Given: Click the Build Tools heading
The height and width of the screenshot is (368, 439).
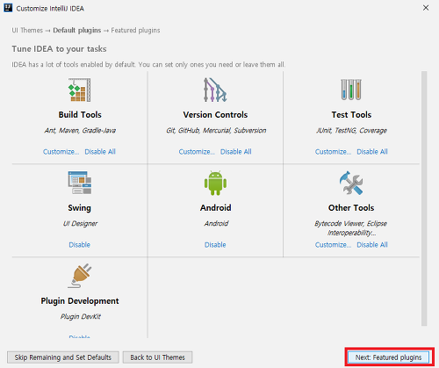Looking at the screenshot, I should coord(80,115).
